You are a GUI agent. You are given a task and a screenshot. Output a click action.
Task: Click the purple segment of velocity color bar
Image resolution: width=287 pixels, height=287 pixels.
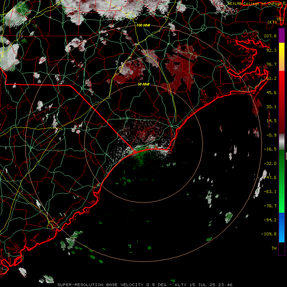click(282, 35)
